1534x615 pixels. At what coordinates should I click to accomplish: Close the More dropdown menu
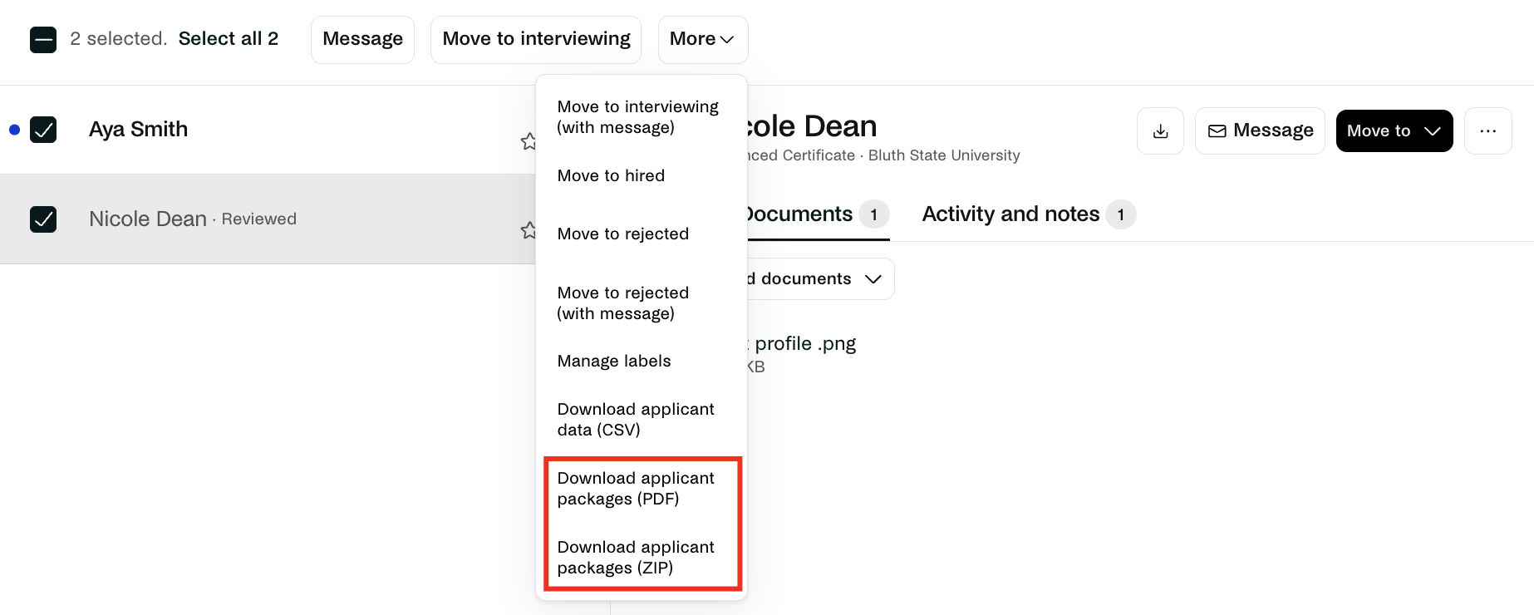[x=702, y=40]
